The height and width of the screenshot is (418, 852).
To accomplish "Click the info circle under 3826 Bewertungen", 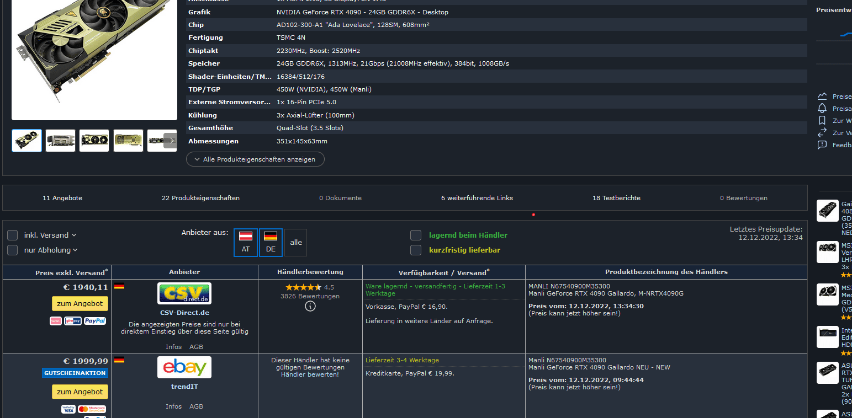I will 310,306.
